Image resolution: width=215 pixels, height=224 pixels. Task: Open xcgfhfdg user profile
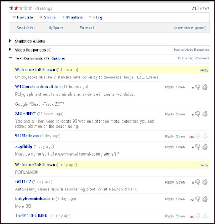click(23, 146)
